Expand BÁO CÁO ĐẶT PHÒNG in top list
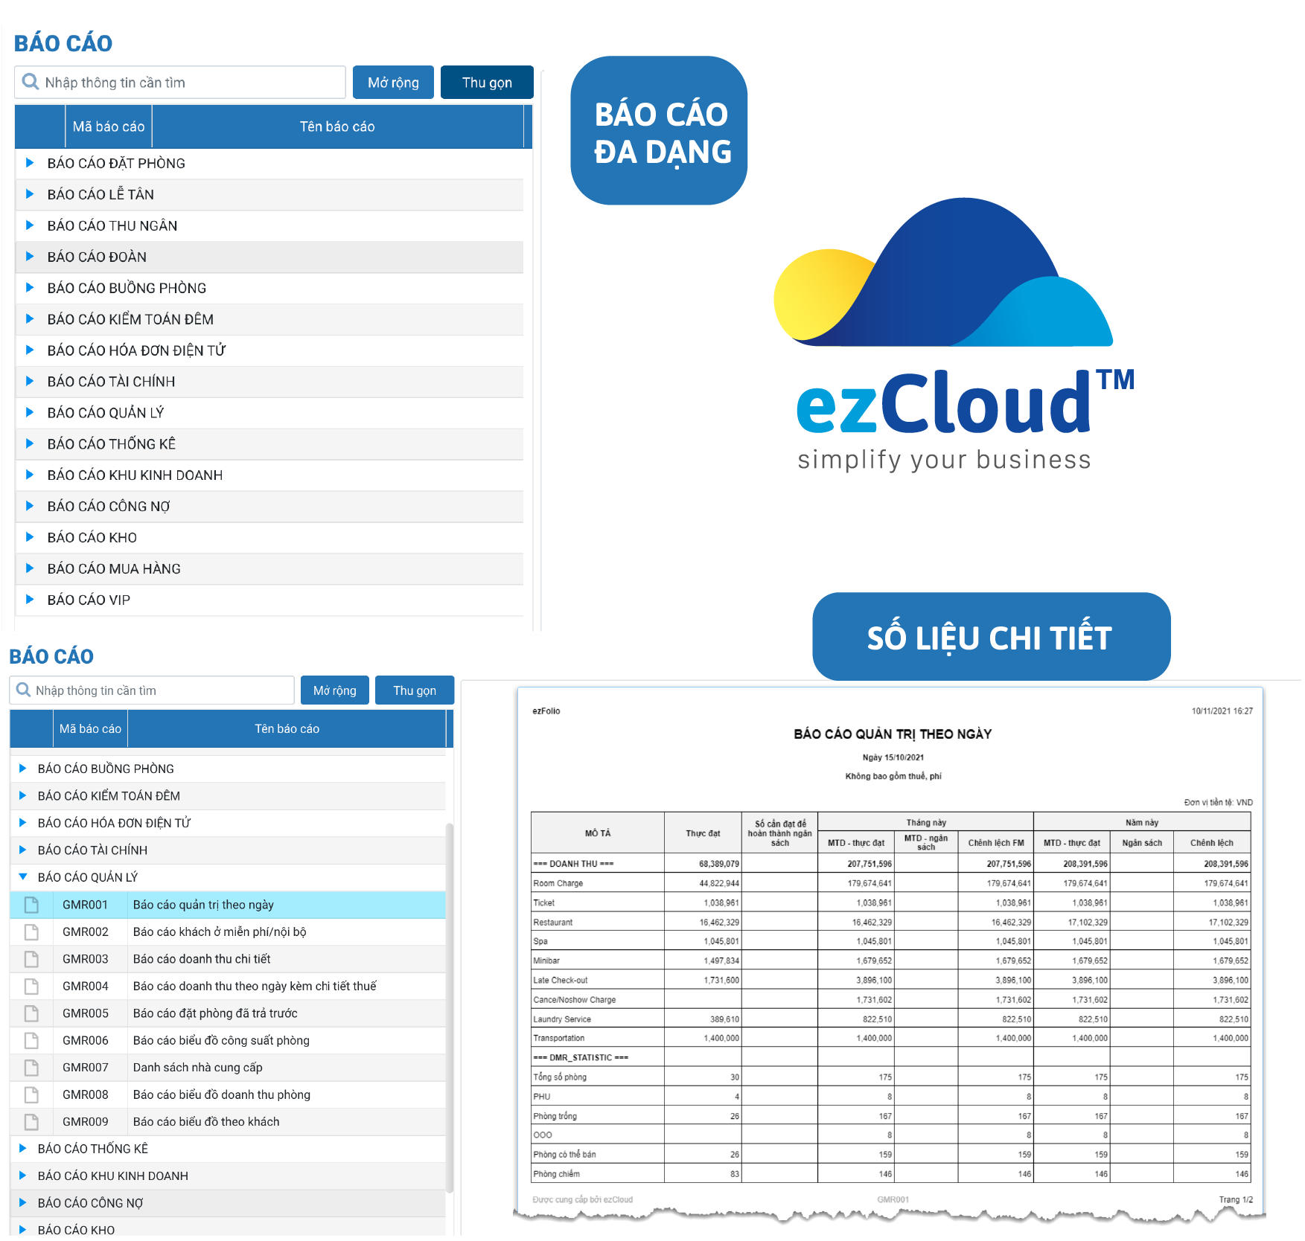This screenshot has width=1305, height=1241. click(30, 162)
